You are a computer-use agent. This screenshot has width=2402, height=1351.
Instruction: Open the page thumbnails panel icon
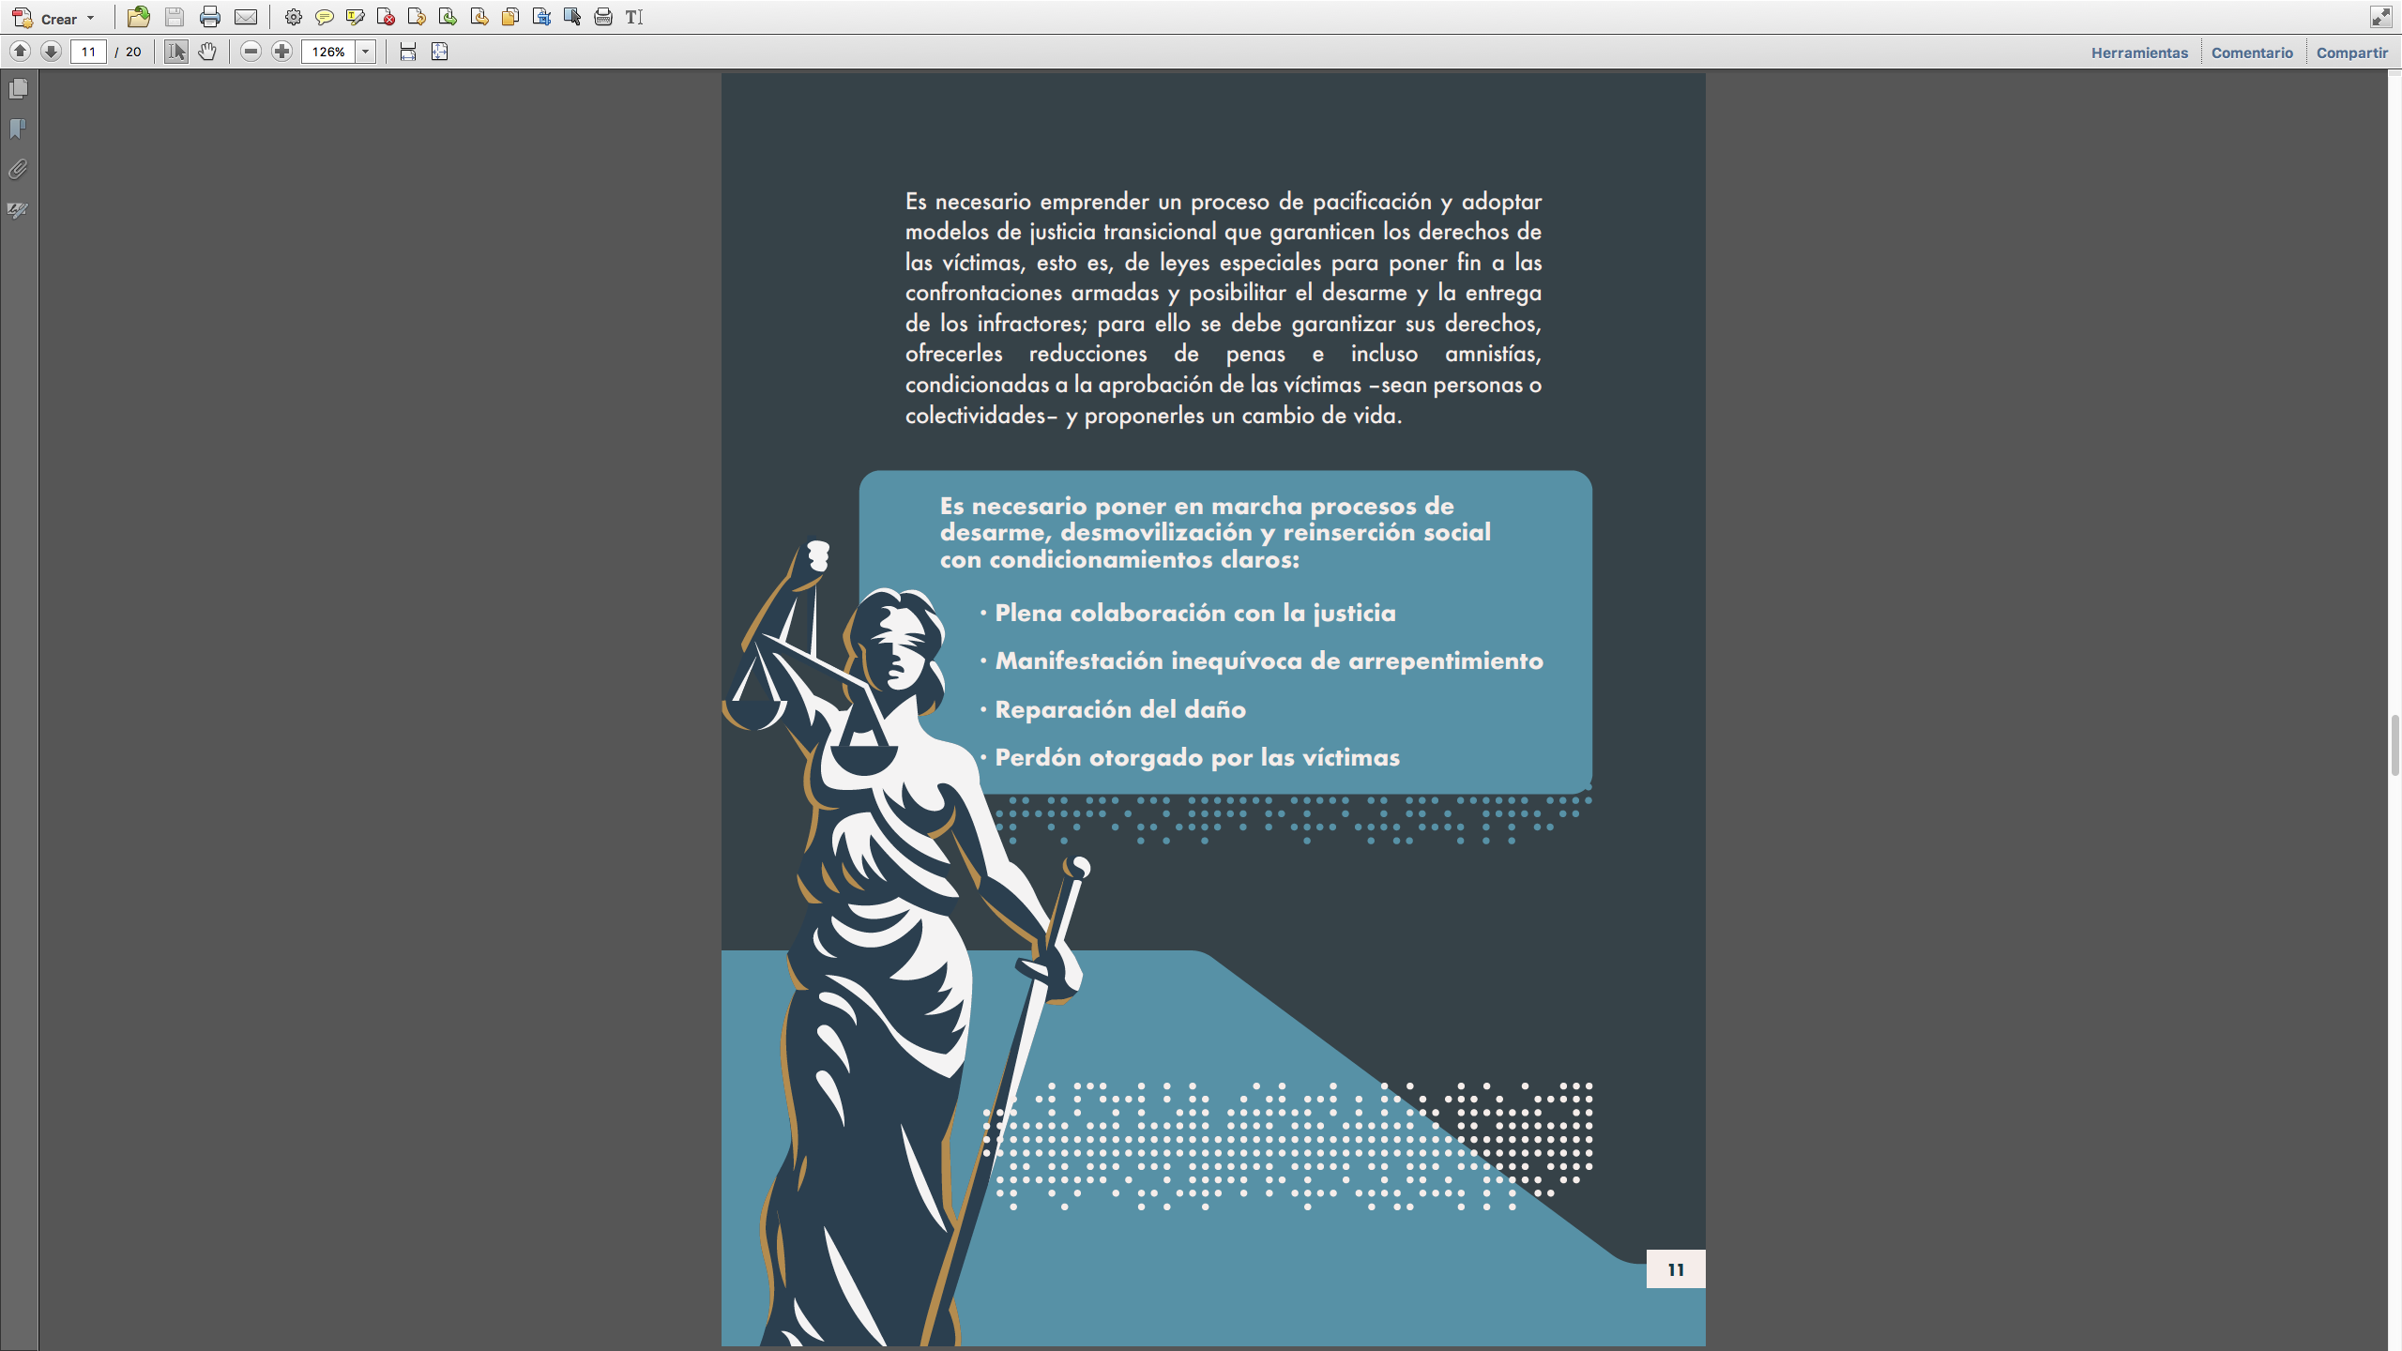18,89
